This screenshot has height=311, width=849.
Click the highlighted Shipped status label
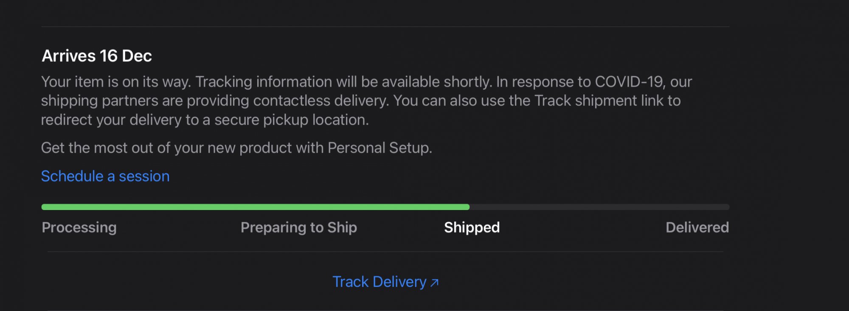pos(472,227)
